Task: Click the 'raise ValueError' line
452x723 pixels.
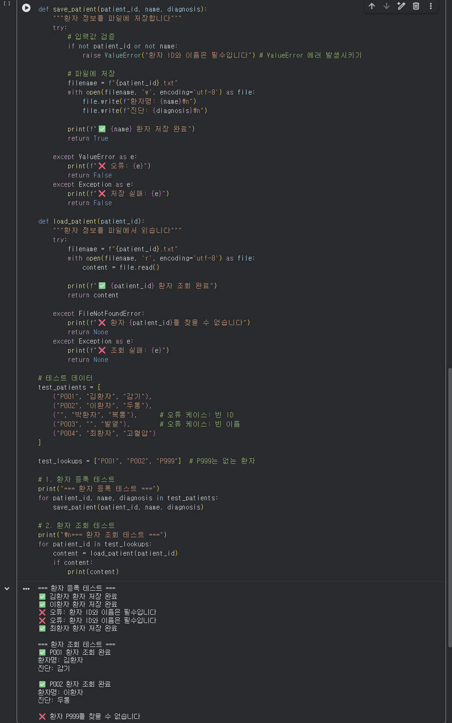Action: pos(222,55)
